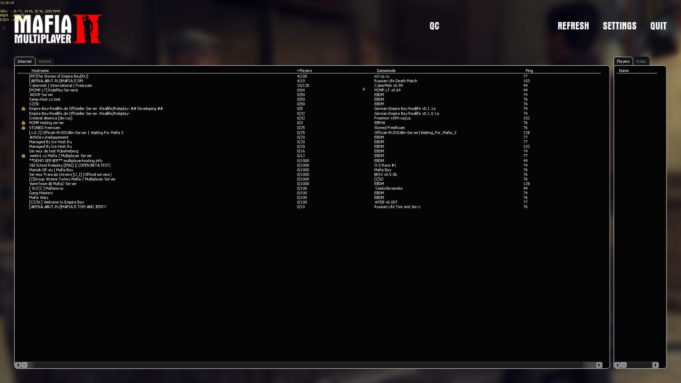681x383 pixels.
Task: Sort list by Ping column
Action: pyautogui.click(x=529, y=71)
